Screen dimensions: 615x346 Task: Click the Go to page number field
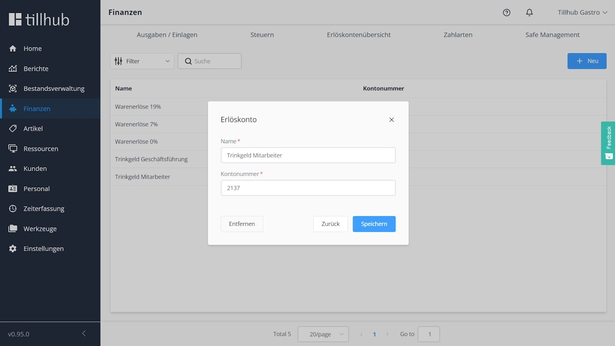click(x=429, y=334)
